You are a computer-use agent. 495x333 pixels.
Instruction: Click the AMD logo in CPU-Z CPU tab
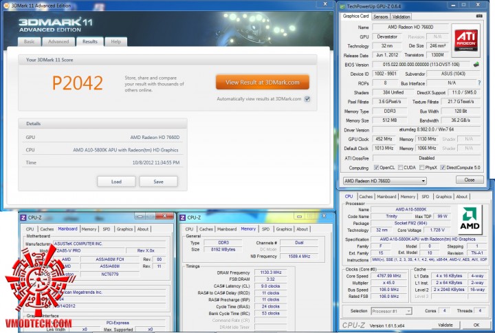point(470,219)
